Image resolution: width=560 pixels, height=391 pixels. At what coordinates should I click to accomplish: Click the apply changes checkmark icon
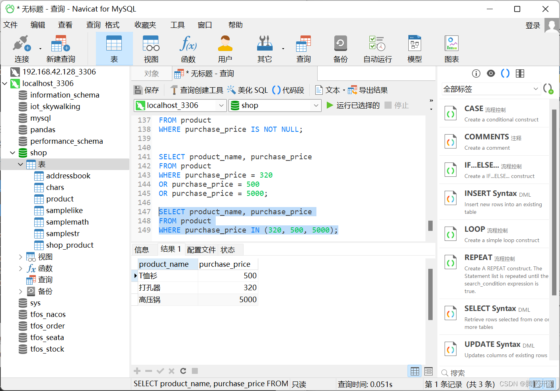tap(160, 371)
